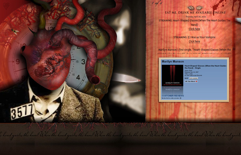Click the spiral heart logo in the corner

coord(6,6)
